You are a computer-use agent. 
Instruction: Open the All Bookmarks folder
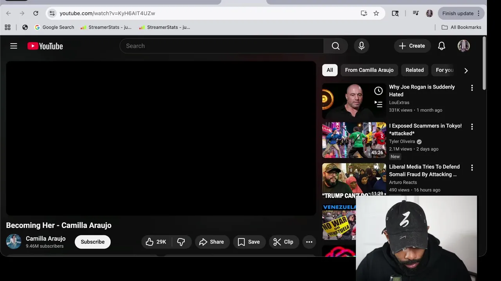coord(461,27)
